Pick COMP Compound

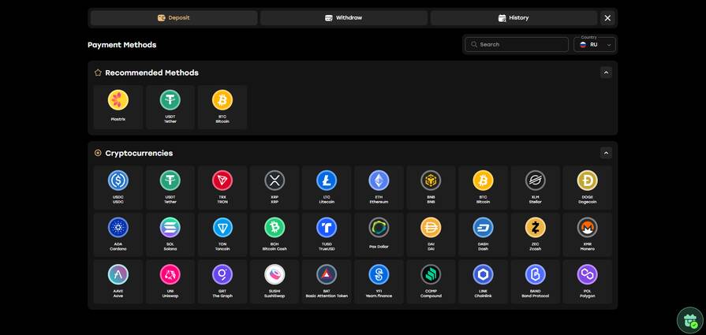pos(431,281)
